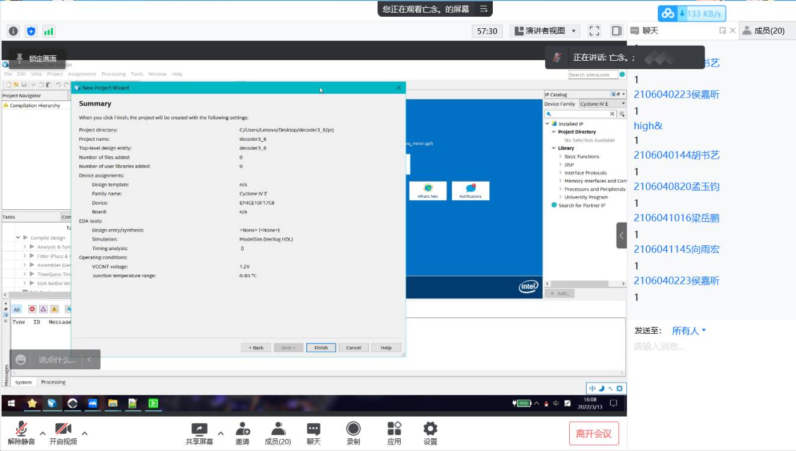This screenshot has width=796, height=451.
Task: Turn on video camera
Action: (63, 432)
